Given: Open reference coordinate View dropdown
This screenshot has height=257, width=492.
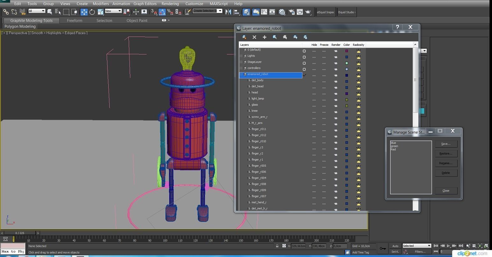Looking at the screenshot, I should 113,11.
